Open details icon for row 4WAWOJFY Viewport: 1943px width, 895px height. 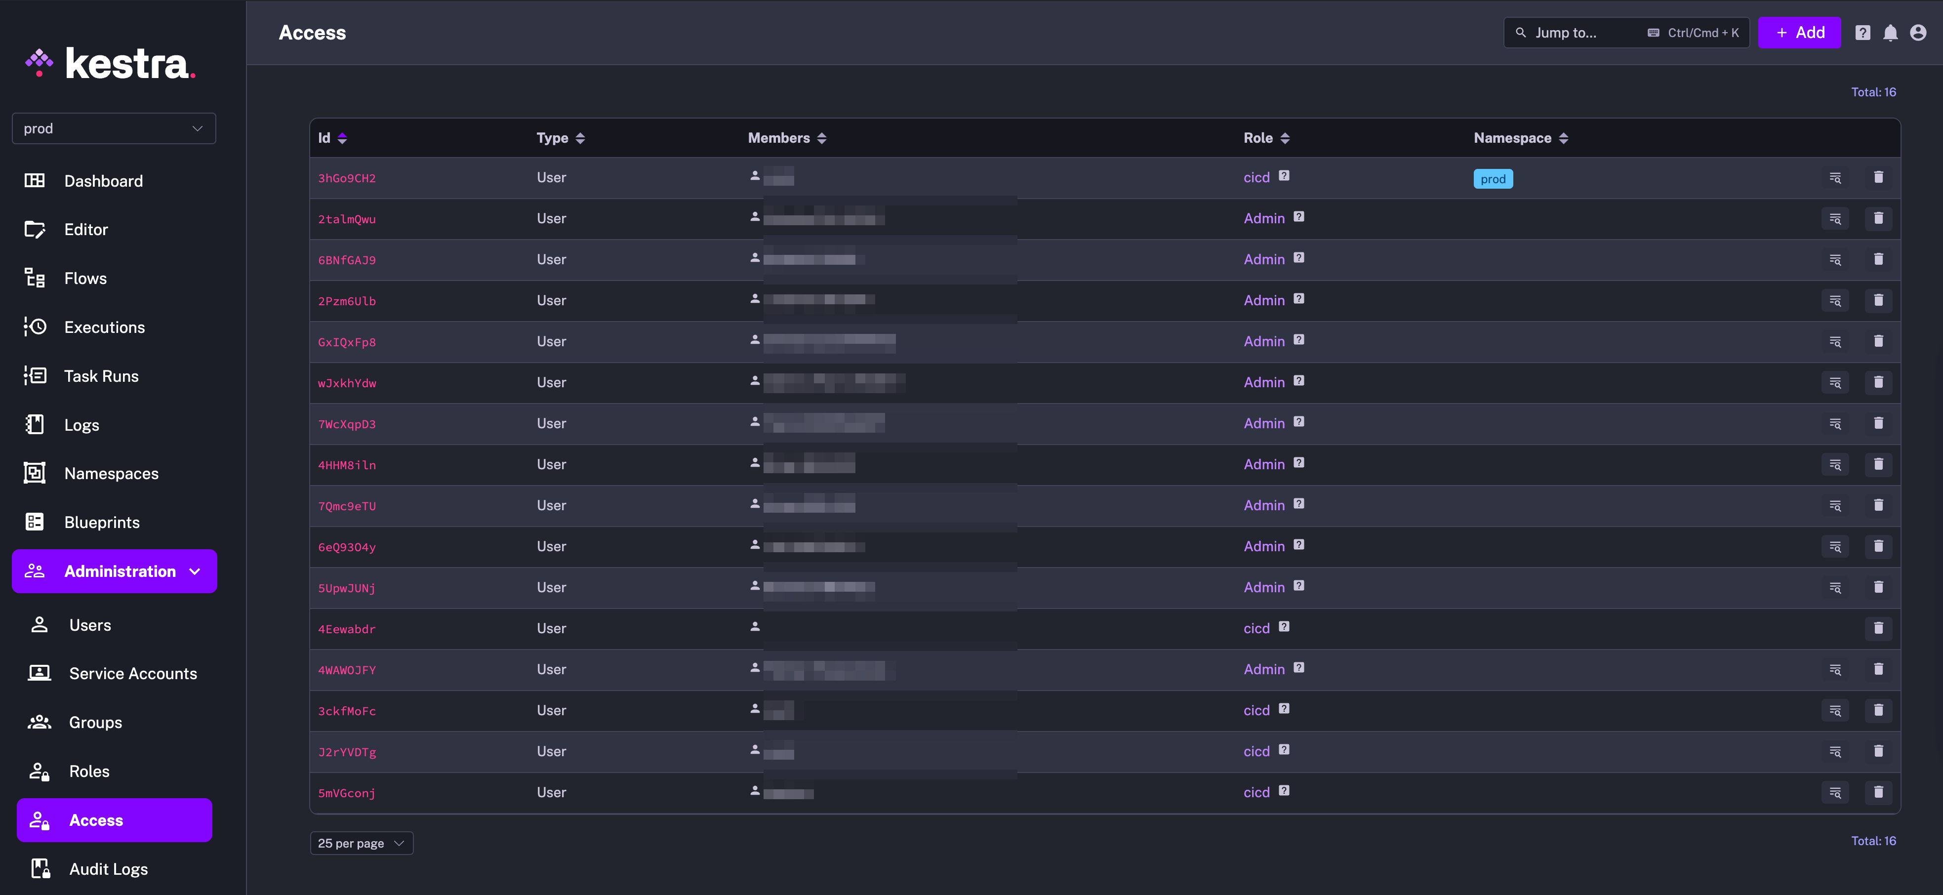[x=1834, y=670]
